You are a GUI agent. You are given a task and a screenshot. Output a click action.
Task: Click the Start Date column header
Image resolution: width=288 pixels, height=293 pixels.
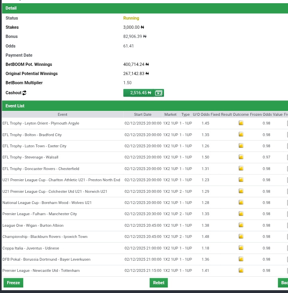pyautogui.click(x=143, y=115)
